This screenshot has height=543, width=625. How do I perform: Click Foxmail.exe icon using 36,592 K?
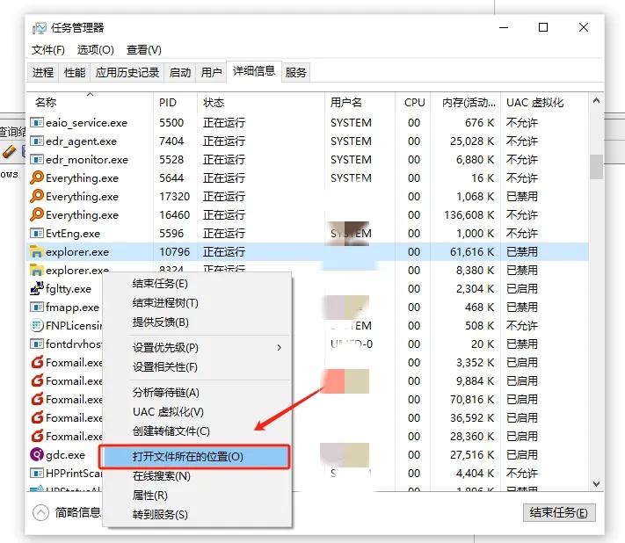coord(37,417)
